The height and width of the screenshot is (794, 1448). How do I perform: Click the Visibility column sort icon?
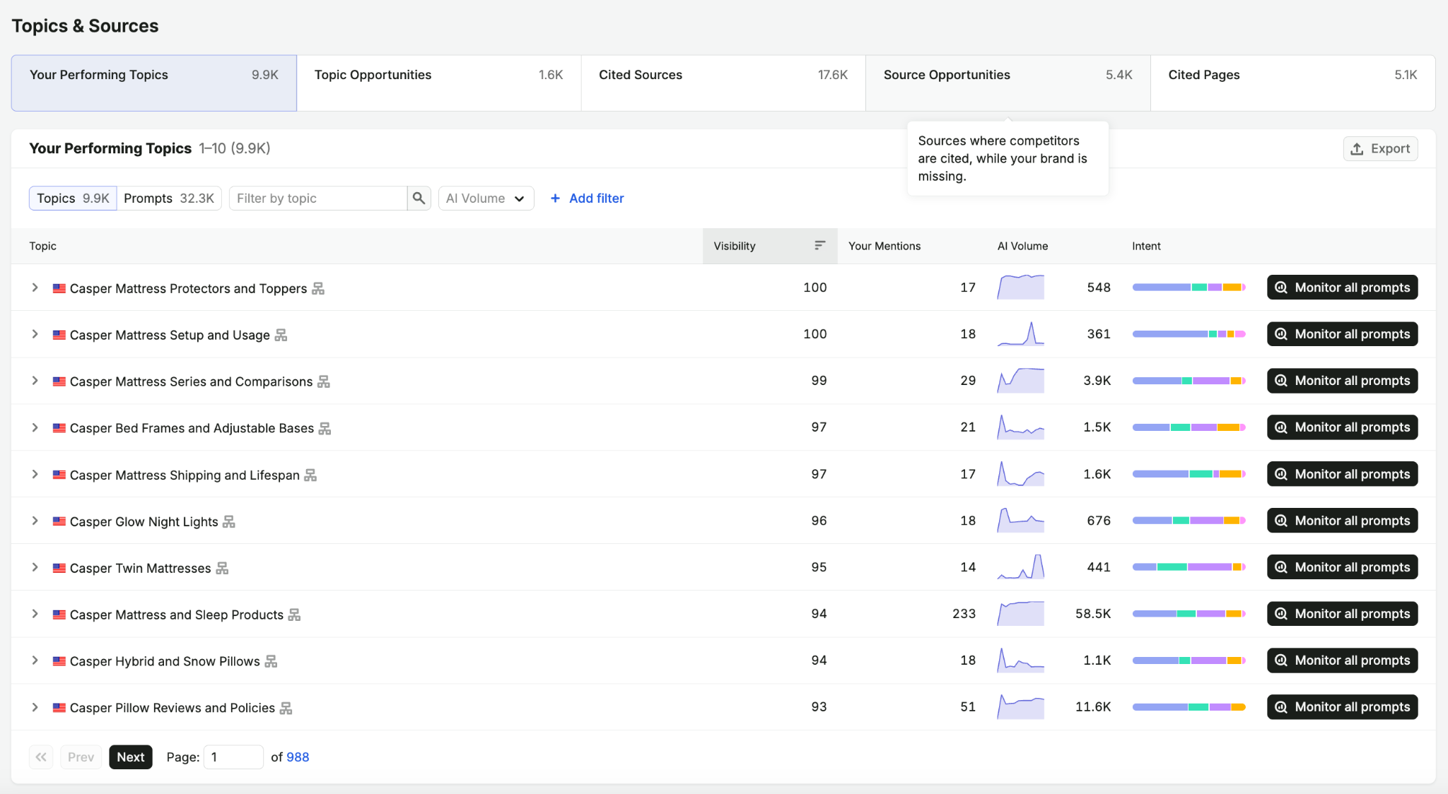(819, 246)
